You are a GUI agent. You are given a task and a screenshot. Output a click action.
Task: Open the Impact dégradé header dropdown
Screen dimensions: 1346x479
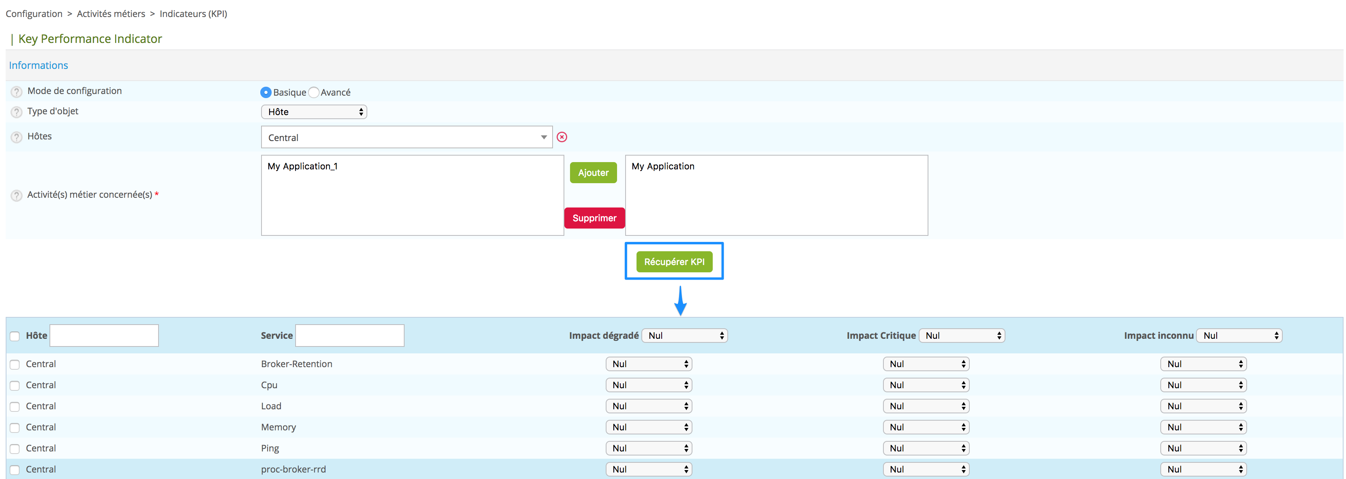(685, 336)
